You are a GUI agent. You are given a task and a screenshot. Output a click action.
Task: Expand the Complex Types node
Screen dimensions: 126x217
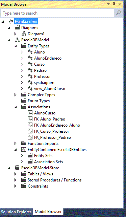[15, 95]
